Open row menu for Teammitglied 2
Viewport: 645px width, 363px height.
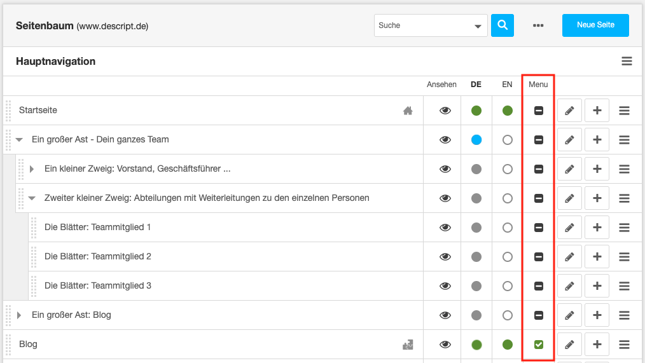[x=624, y=257]
